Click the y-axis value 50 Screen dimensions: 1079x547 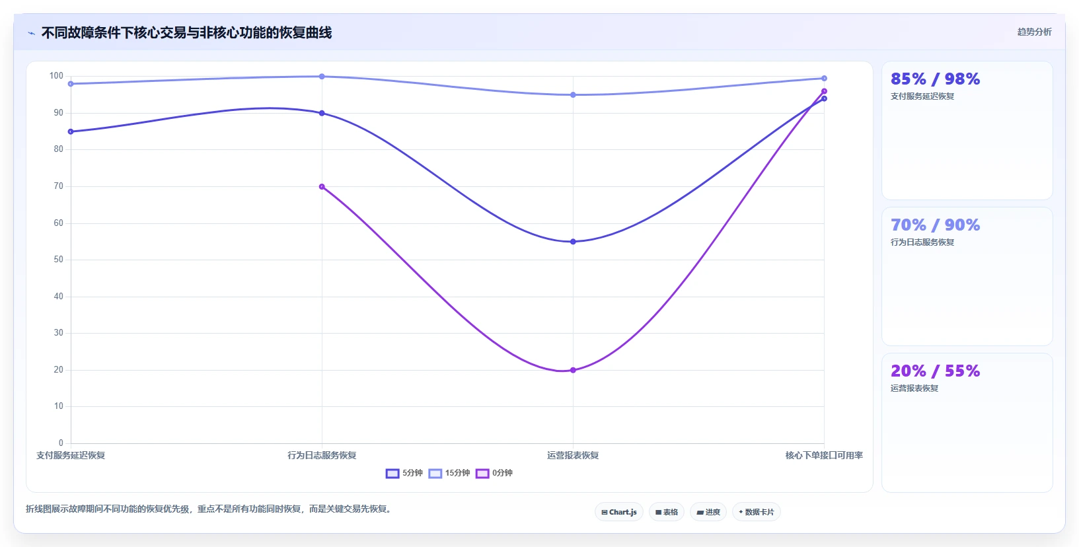point(59,260)
